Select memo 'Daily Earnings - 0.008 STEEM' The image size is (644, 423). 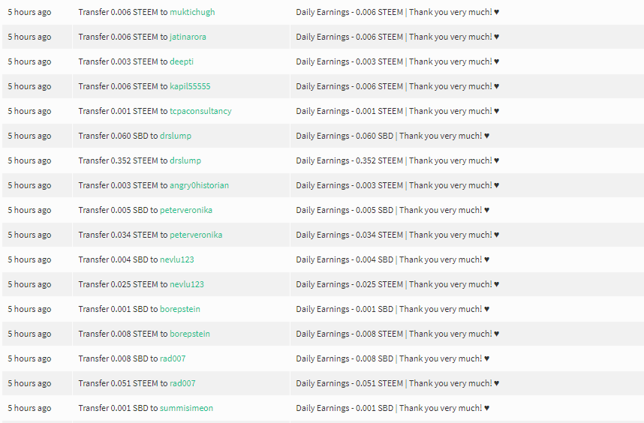point(349,334)
